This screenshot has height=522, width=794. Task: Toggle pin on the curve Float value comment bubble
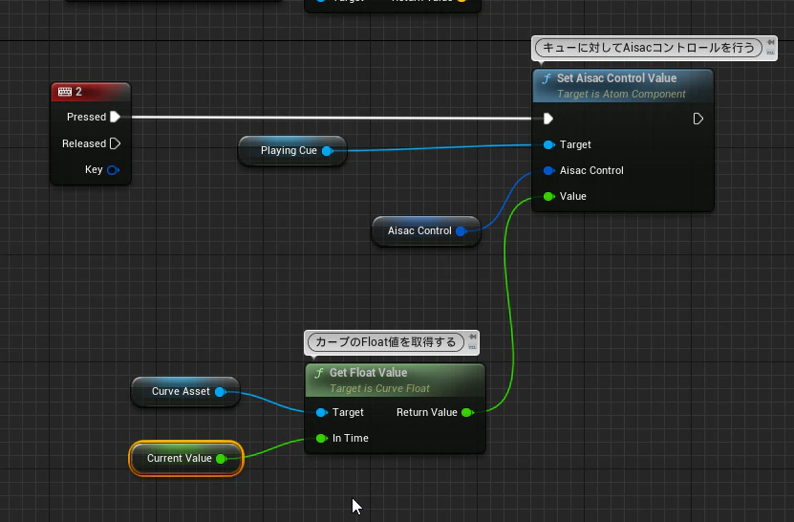472,337
